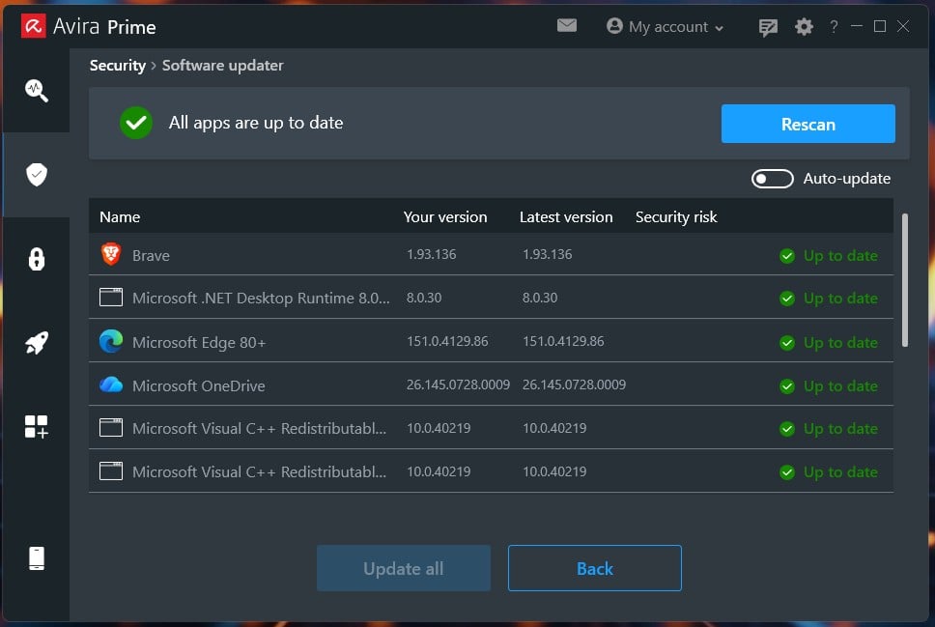Open the help question mark
This screenshot has height=627, width=935.
tap(834, 26)
